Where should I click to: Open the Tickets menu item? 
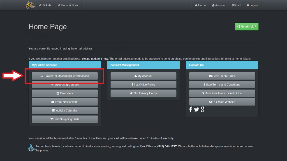(x=45, y=5)
